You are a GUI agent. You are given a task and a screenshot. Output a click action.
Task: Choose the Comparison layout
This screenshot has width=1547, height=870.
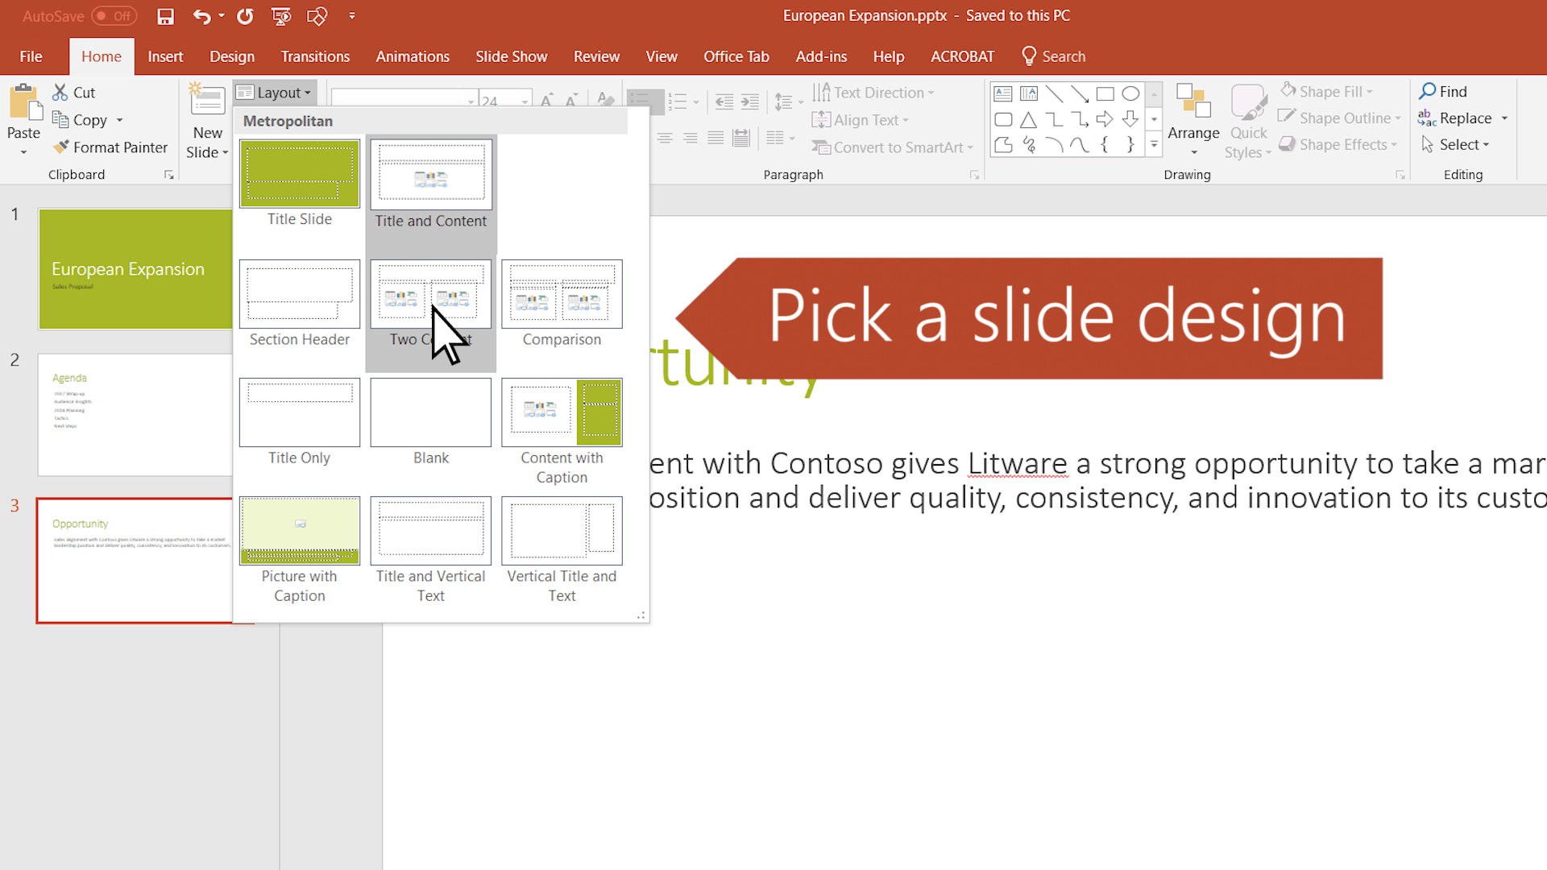[562, 304]
